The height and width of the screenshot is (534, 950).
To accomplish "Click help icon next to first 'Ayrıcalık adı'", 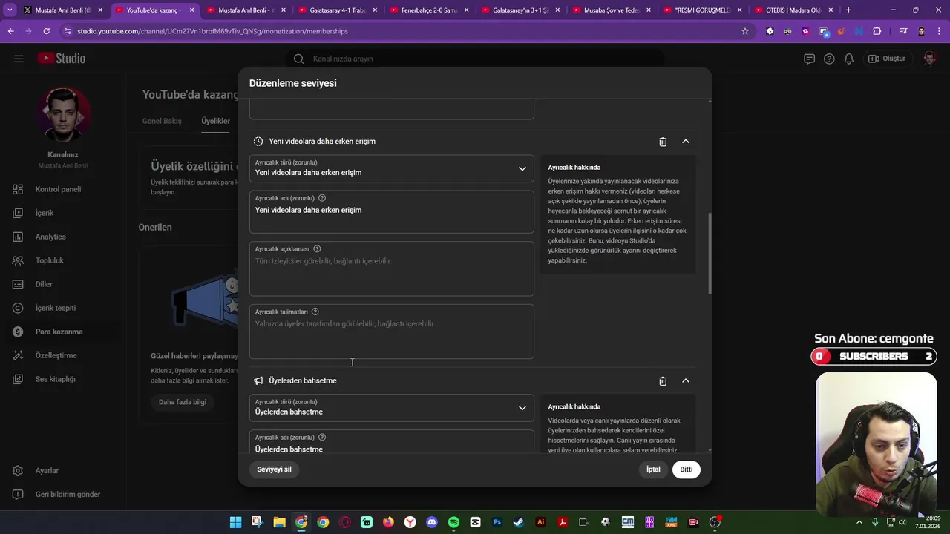I will (x=322, y=198).
